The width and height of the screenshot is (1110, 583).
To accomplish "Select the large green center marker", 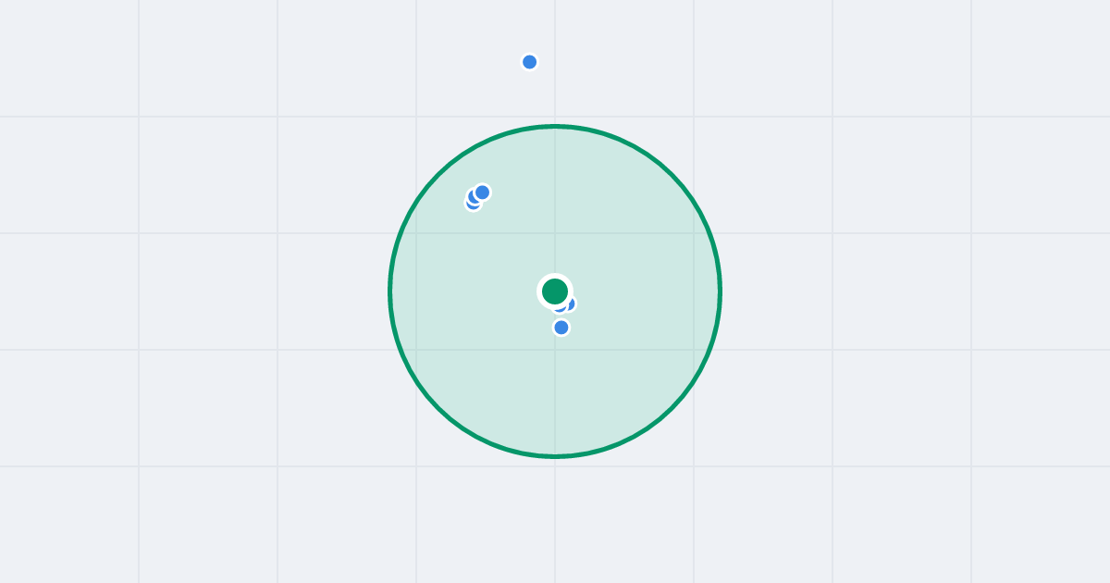I will point(555,291).
